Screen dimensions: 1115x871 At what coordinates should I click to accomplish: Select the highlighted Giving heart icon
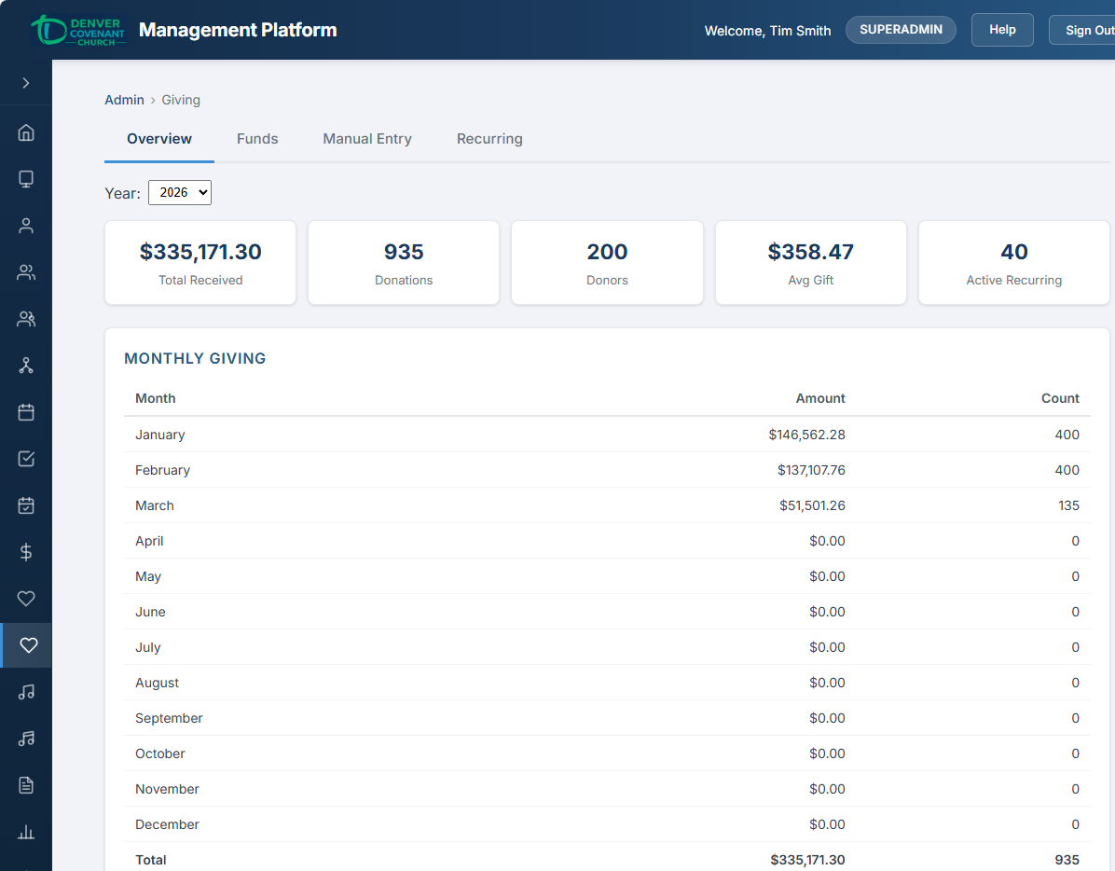point(26,645)
